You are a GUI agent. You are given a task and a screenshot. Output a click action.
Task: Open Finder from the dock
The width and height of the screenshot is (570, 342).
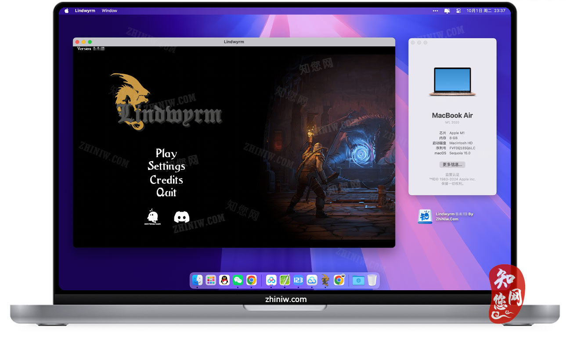198,280
